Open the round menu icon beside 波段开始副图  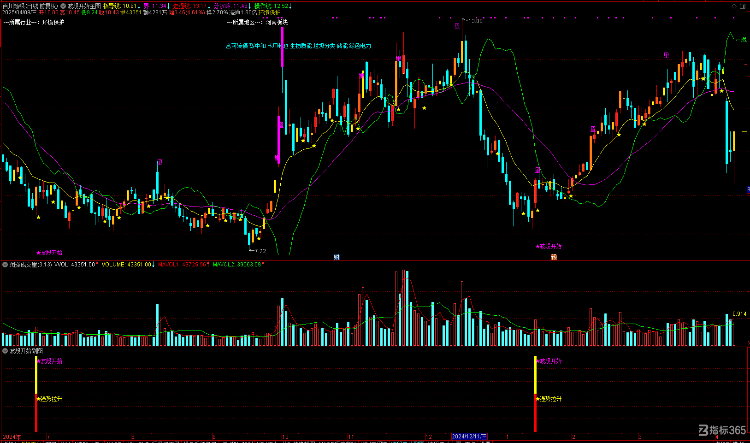coord(5,351)
